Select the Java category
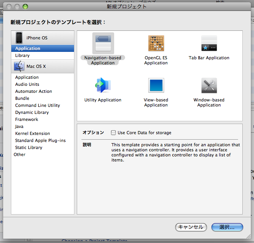Image resolution: width=254 pixels, height=243 pixels. pyautogui.click(x=42, y=126)
